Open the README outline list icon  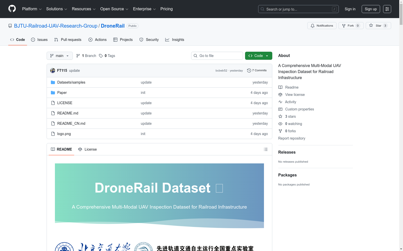pyautogui.click(x=266, y=149)
